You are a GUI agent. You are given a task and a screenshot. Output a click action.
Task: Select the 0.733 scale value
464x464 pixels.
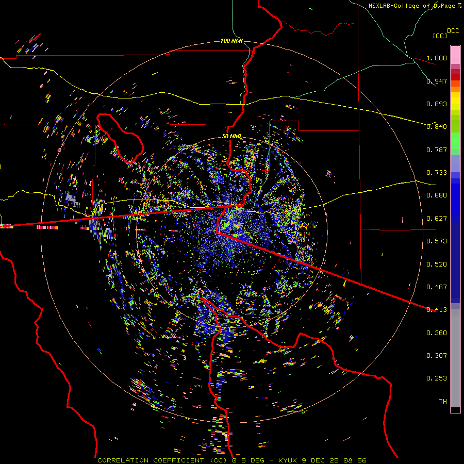pos(437,173)
